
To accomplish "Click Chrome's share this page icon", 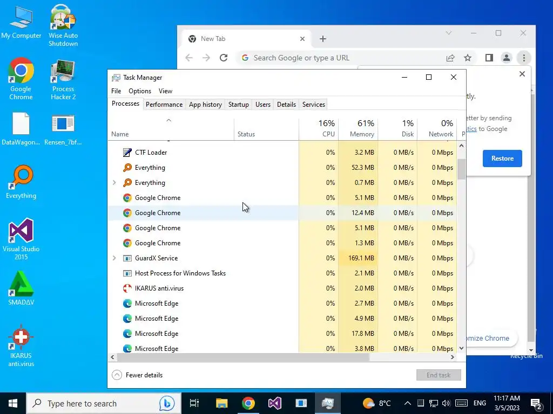I will pos(450,58).
